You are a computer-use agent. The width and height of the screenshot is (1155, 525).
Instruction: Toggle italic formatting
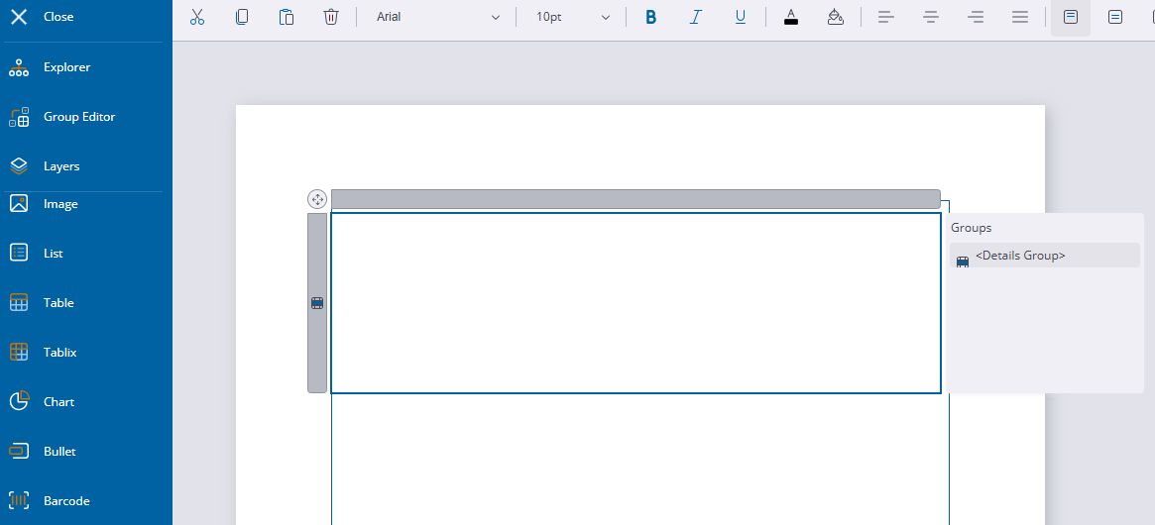coord(696,17)
